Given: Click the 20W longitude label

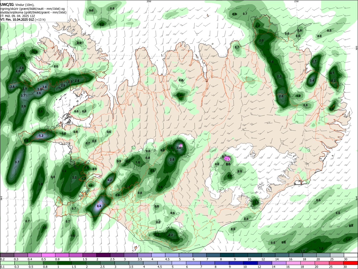Looking at the screenshot, I should 149,1.
